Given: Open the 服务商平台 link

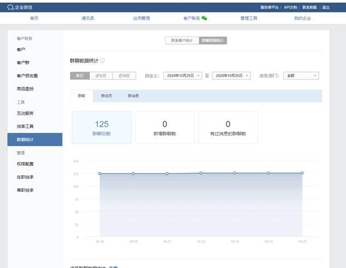Looking at the screenshot, I should click(269, 8).
